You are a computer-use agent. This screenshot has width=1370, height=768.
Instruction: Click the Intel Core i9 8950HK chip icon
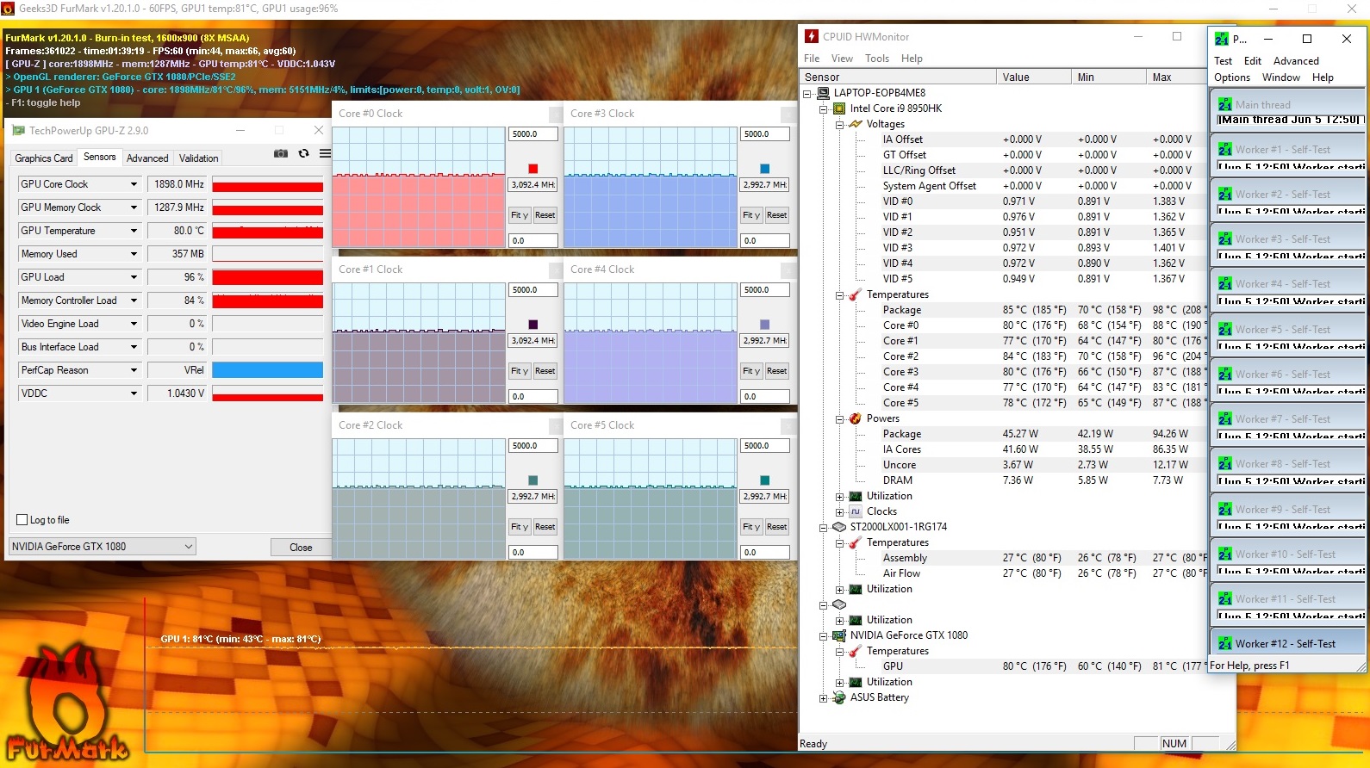(839, 108)
